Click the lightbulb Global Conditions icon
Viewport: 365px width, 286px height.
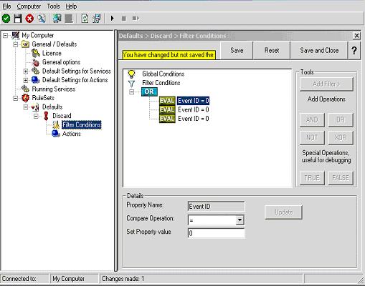(x=131, y=74)
